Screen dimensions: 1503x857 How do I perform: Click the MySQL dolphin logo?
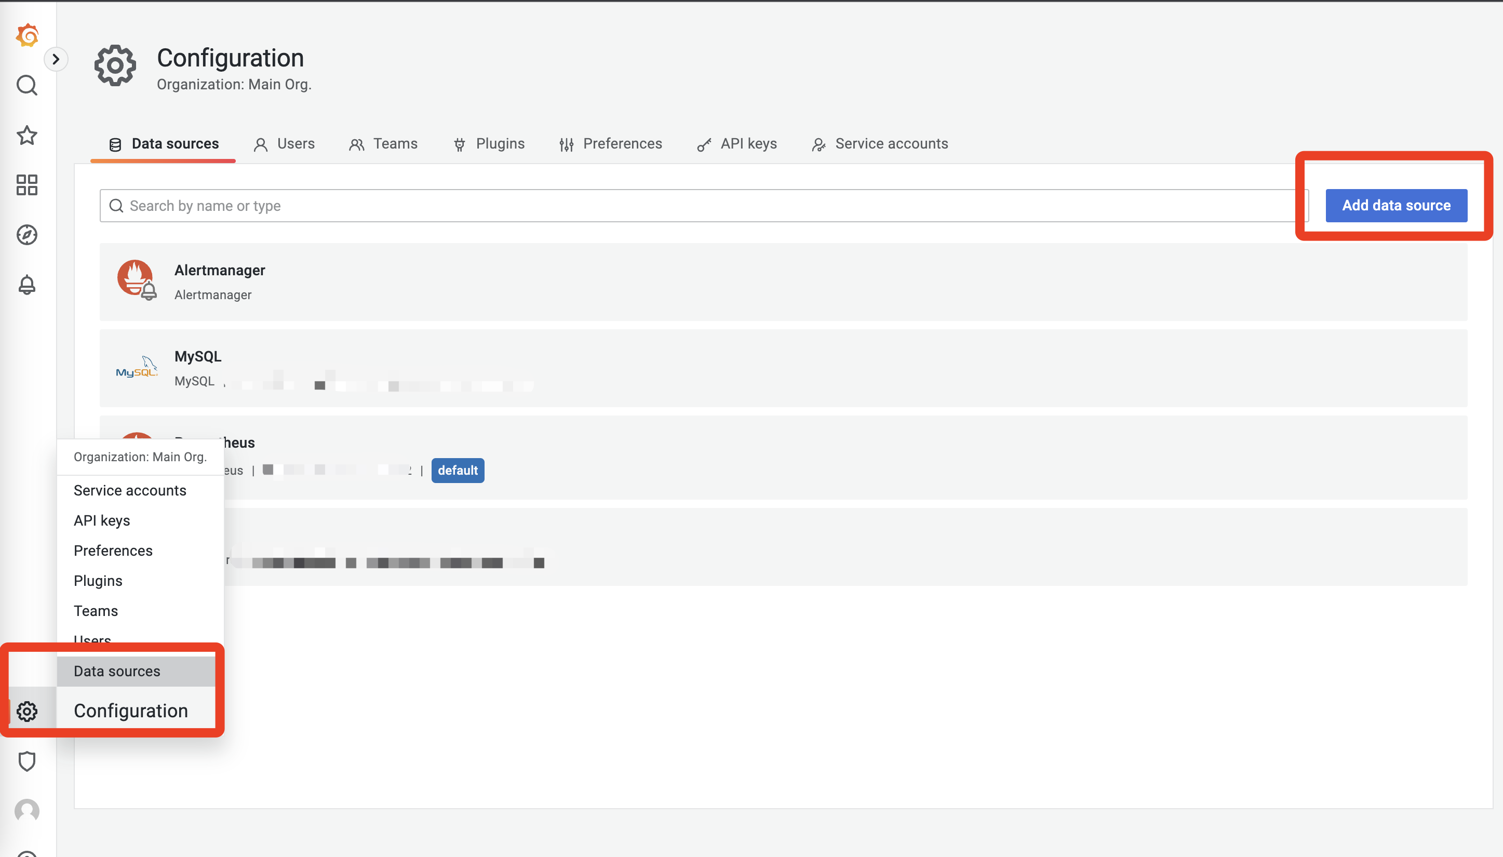click(x=137, y=367)
